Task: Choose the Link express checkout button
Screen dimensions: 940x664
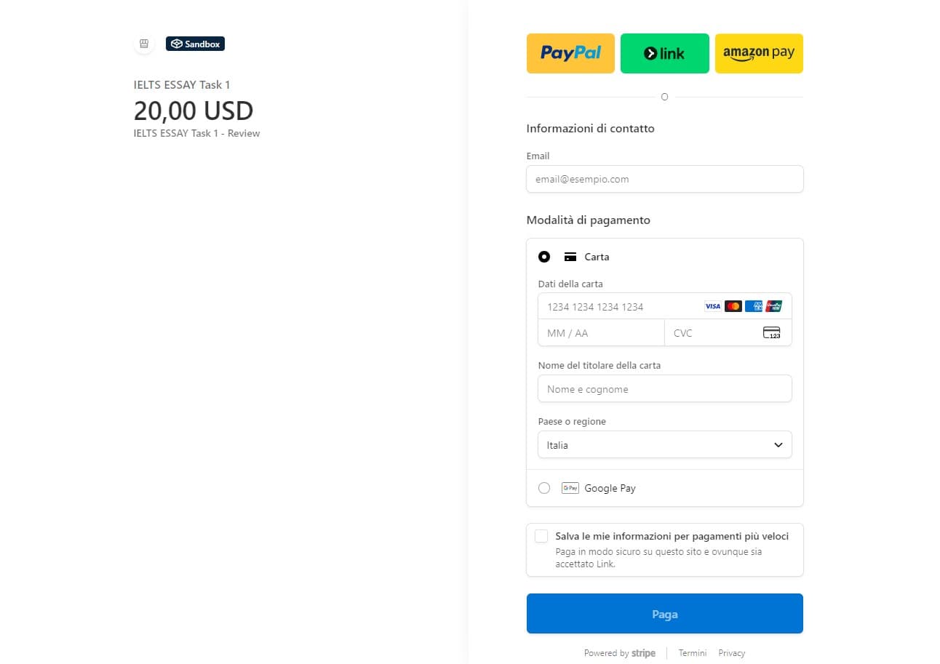Action: [x=664, y=53]
